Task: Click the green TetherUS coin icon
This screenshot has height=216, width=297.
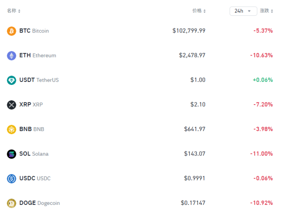Action: coord(12,80)
